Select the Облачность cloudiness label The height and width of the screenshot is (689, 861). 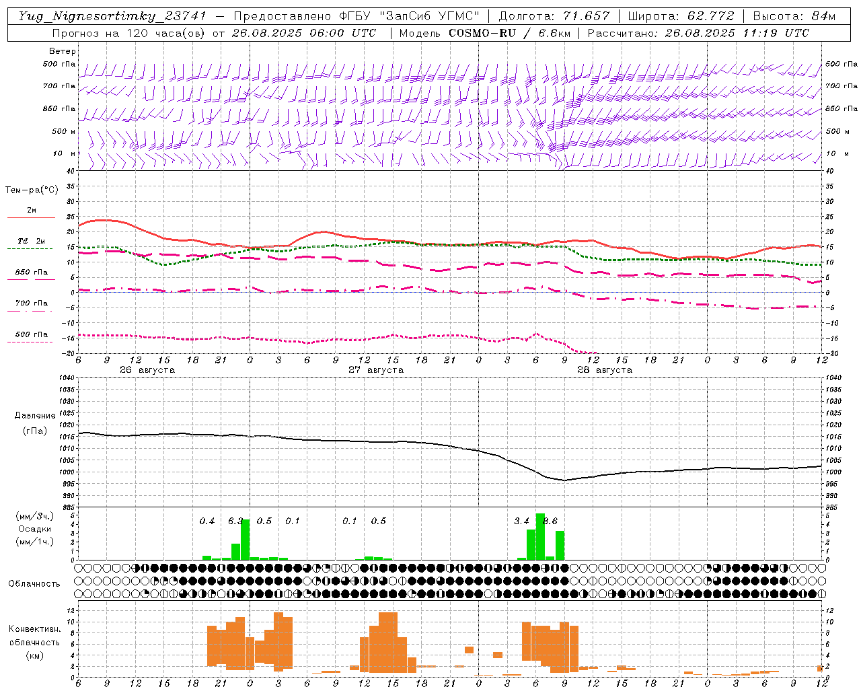[x=34, y=583]
